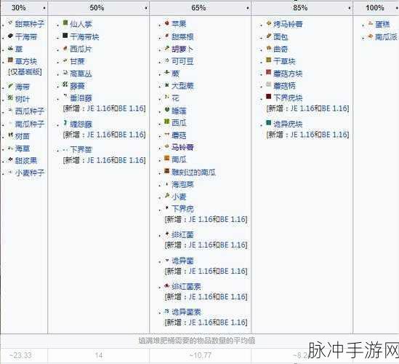Open the 下界苗 link
Viewport: 399px width, 364px height.
point(81,150)
